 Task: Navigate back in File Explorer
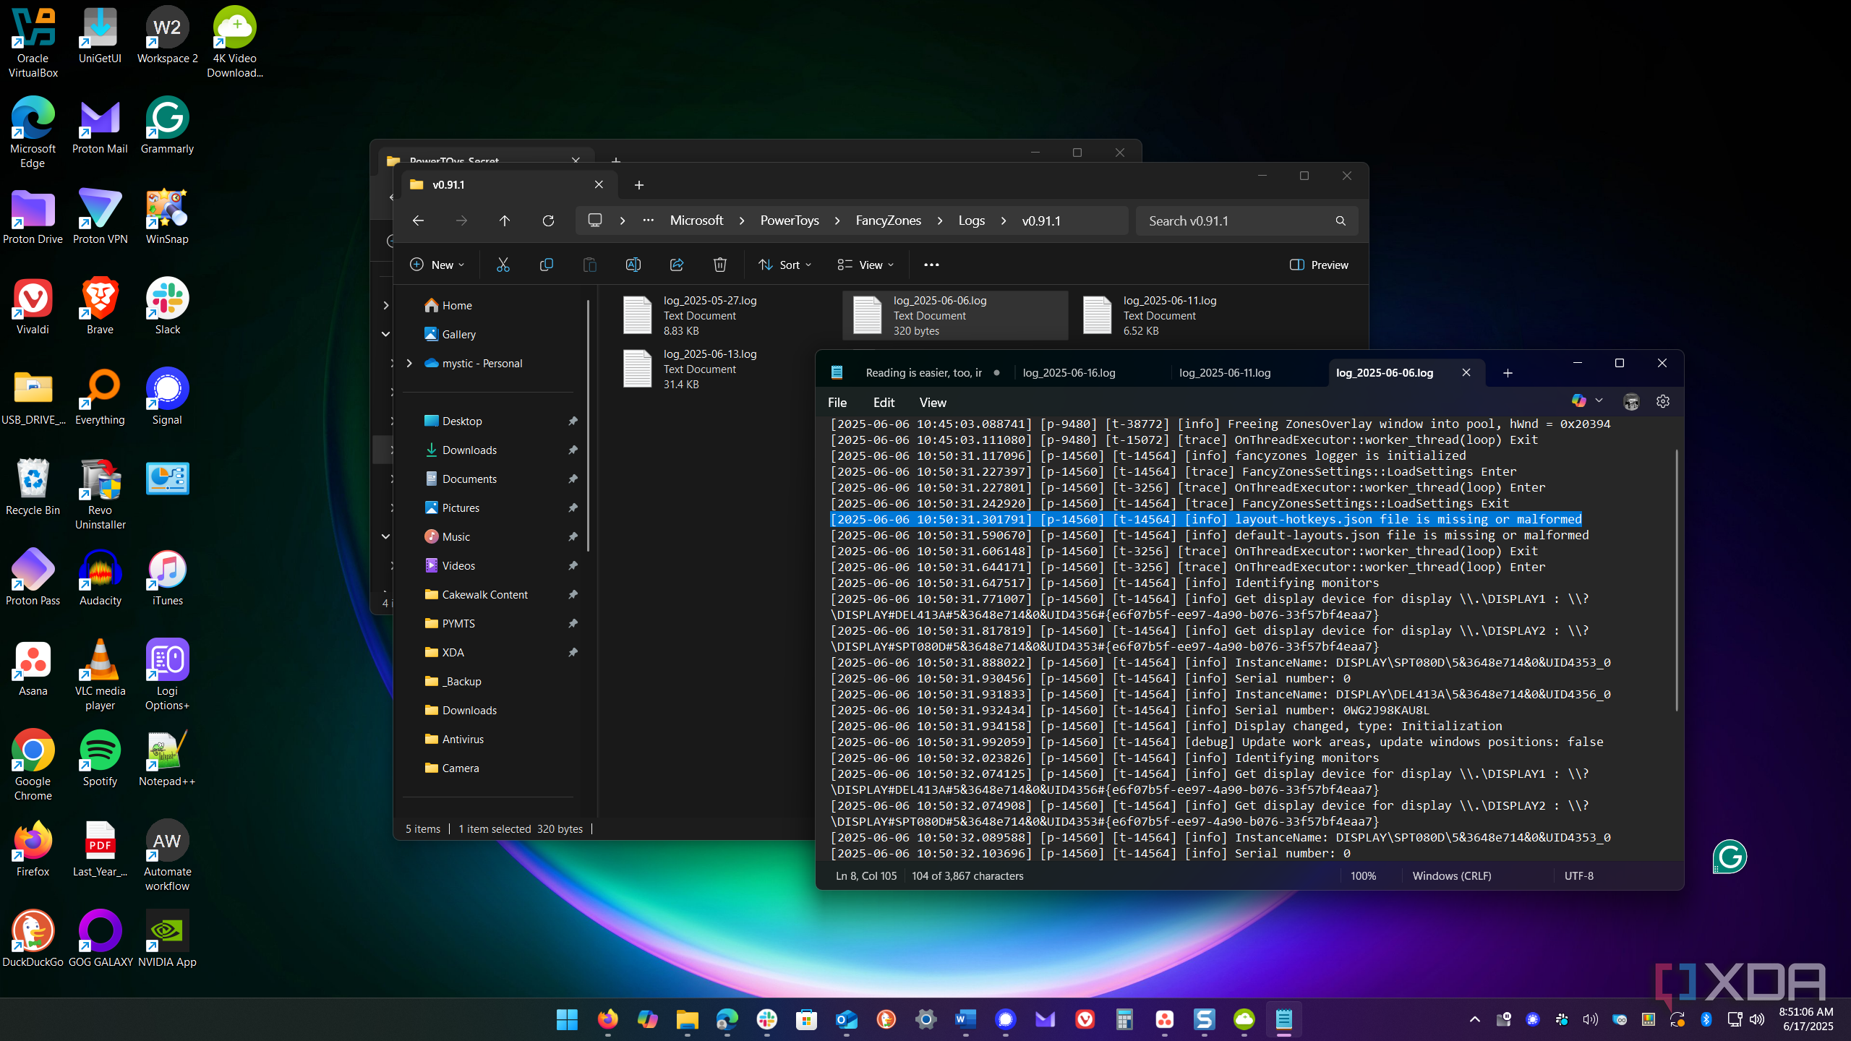(418, 220)
